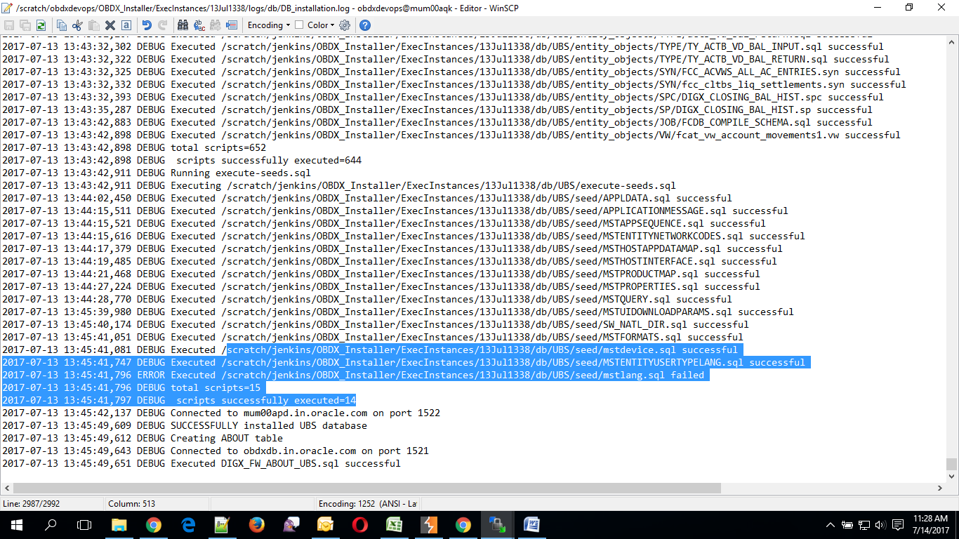Open the Encoding dropdown
Screen dimensions: 959x539
[269, 25]
